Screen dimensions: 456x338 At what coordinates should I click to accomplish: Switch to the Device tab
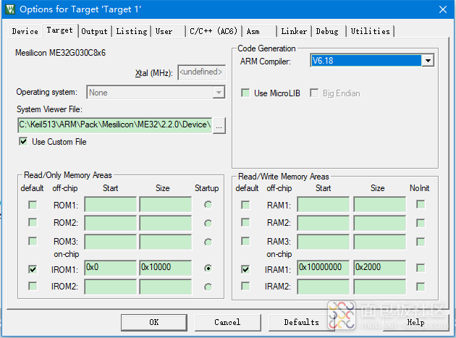[x=25, y=31]
